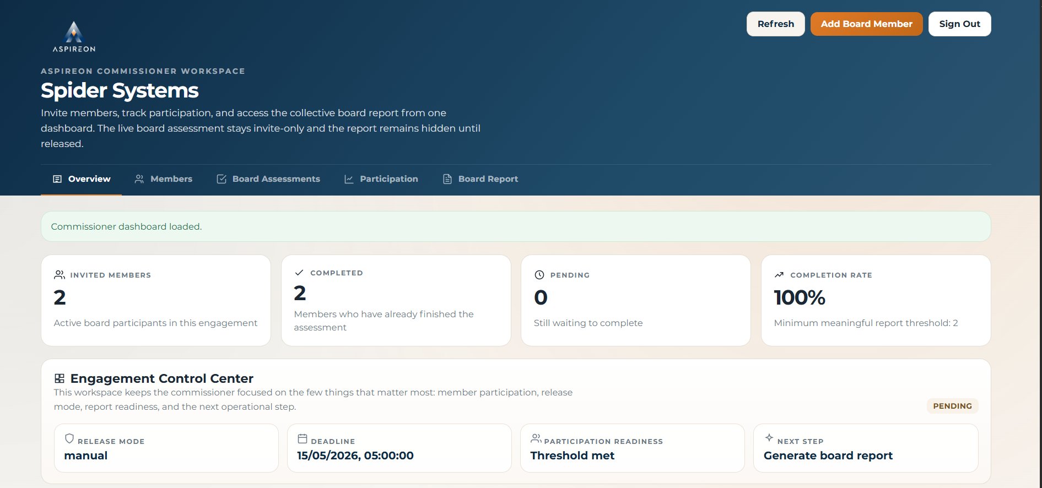Click the 'Threshold met' readiness value
Image resolution: width=1042 pixels, height=488 pixels.
coord(573,456)
